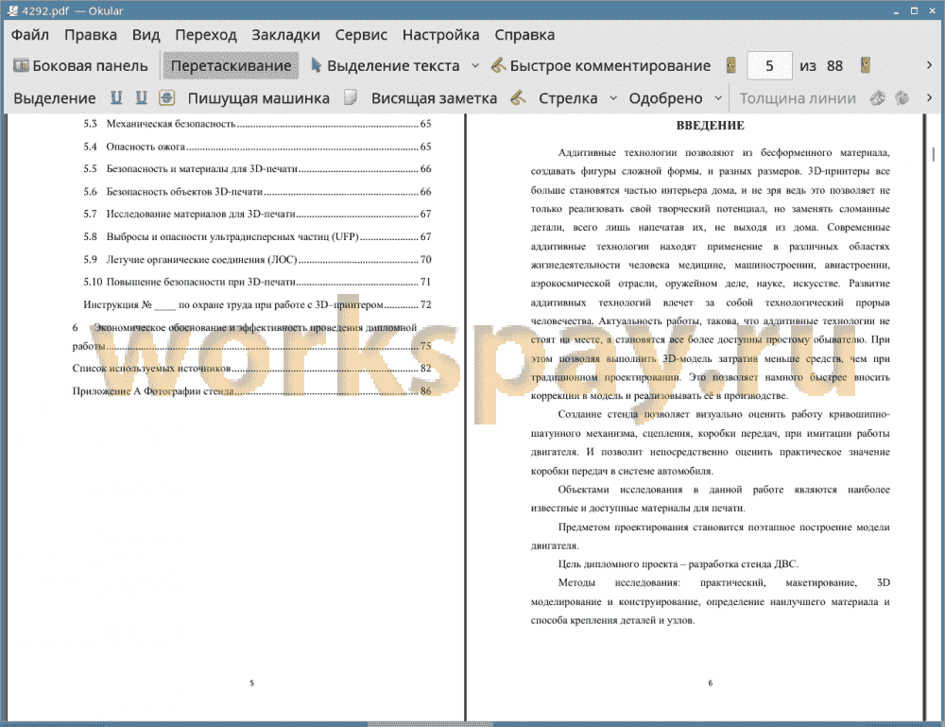Click '5.5 Безопасность и материалы для 3D-печати'

pos(257,169)
